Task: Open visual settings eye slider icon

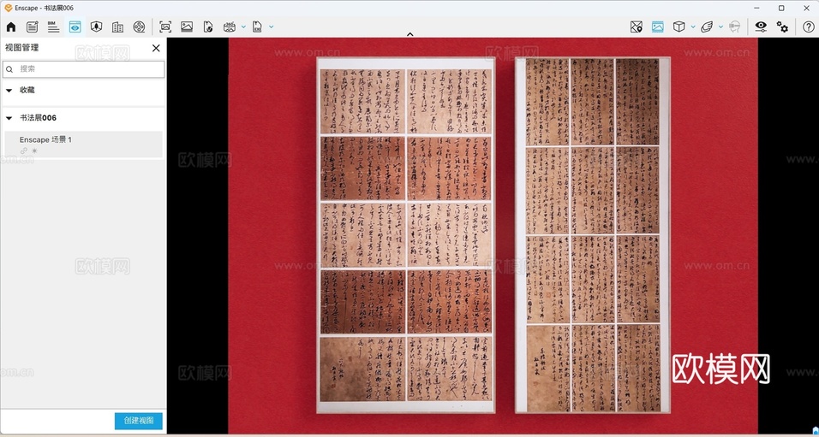Action: [761, 27]
